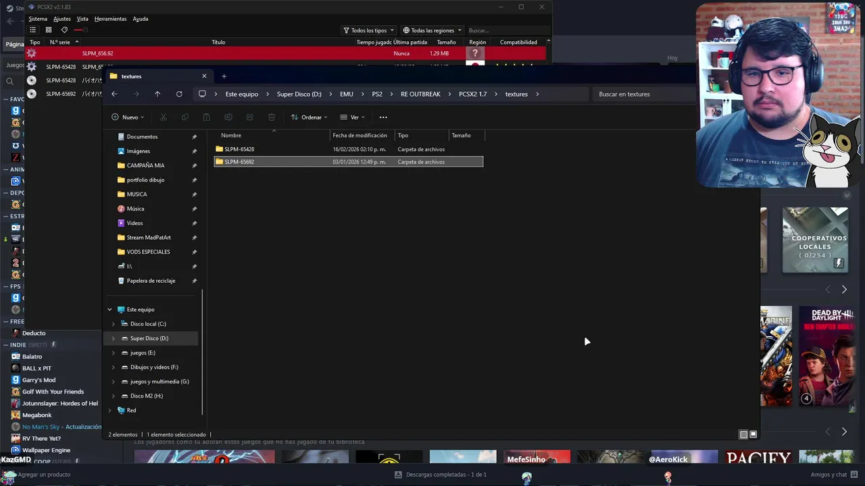Image resolution: width=865 pixels, height=486 pixels.
Task: Select the SLPM-65428 folder
Action: click(349, 149)
